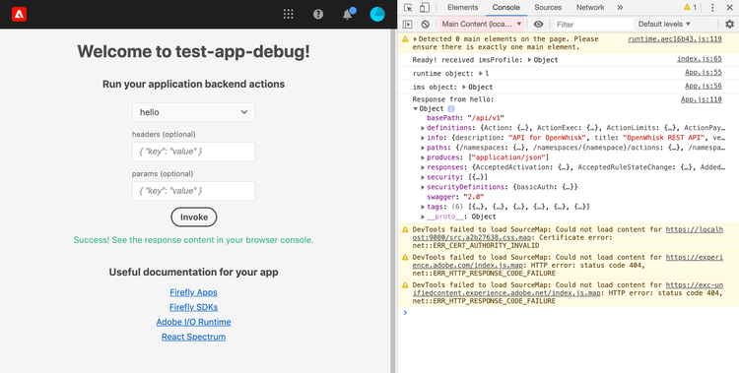Viewport: 739px width, 373px height.
Task: Expand the Detected 0 main elements warning
Action: (x=415, y=39)
